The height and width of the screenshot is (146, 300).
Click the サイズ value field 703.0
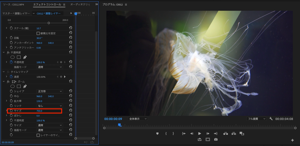[40, 111]
